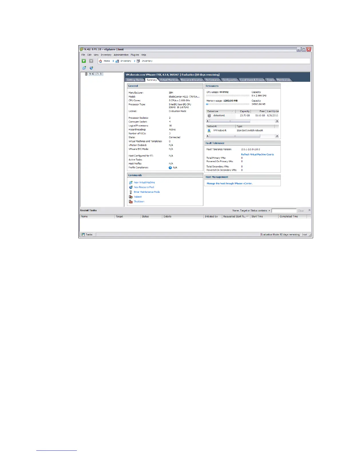Click the first Inventory breadcrumb icon

click(x=117, y=61)
